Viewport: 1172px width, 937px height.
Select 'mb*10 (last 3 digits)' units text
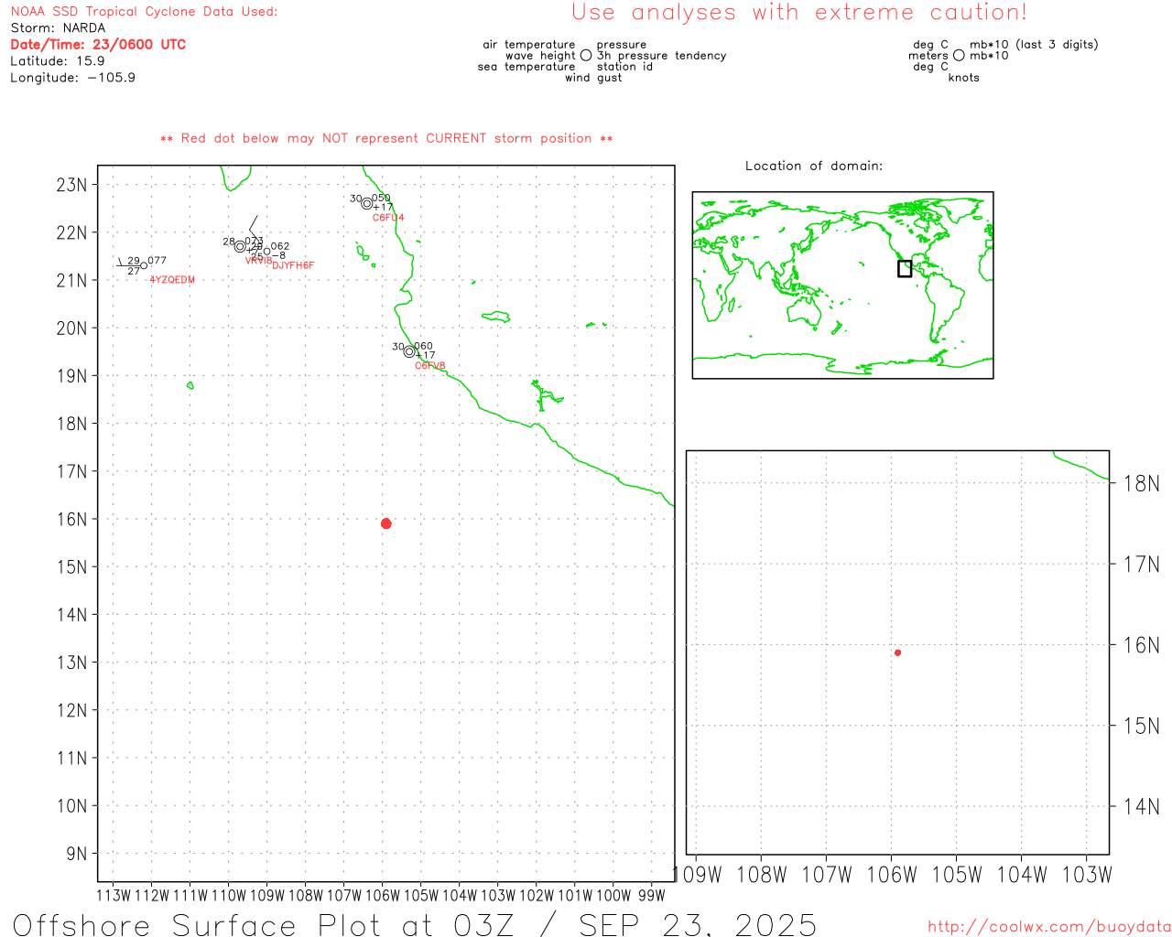[1034, 44]
